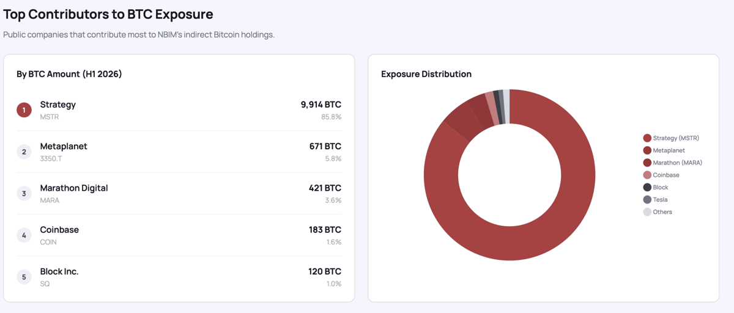Click the subtitle about NBIM's indirect Bitcoin holdings

139,35
